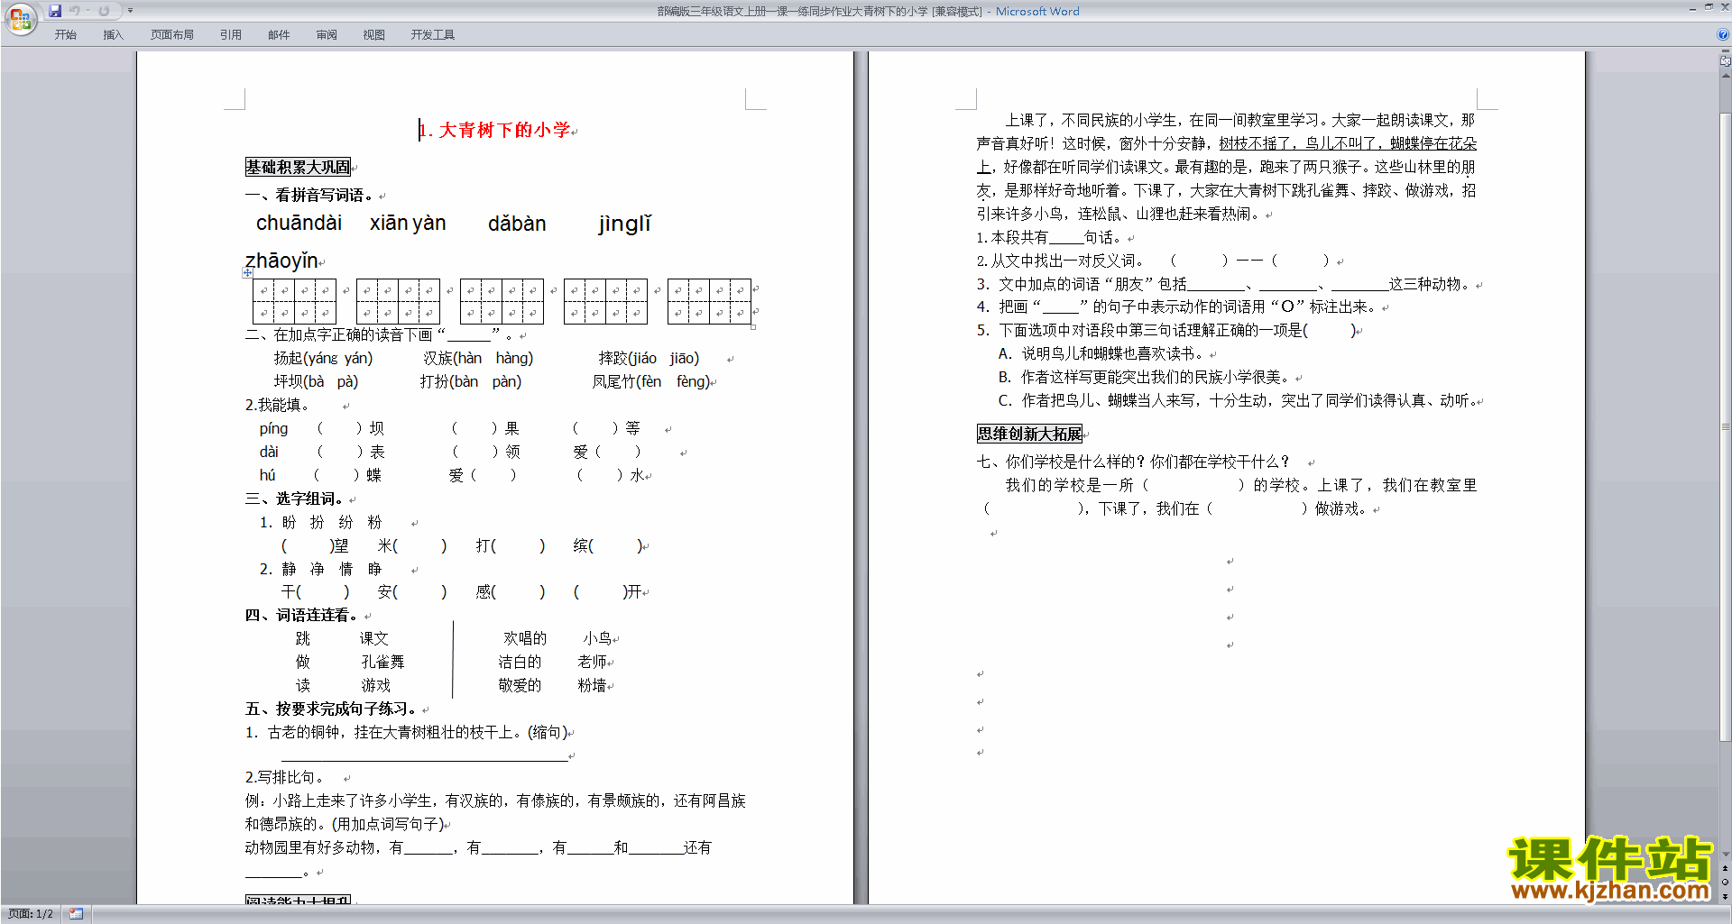
Task: Click the Save icon in Quick Access toolbar
Action: pyautogui.click(x=55, y=11)
